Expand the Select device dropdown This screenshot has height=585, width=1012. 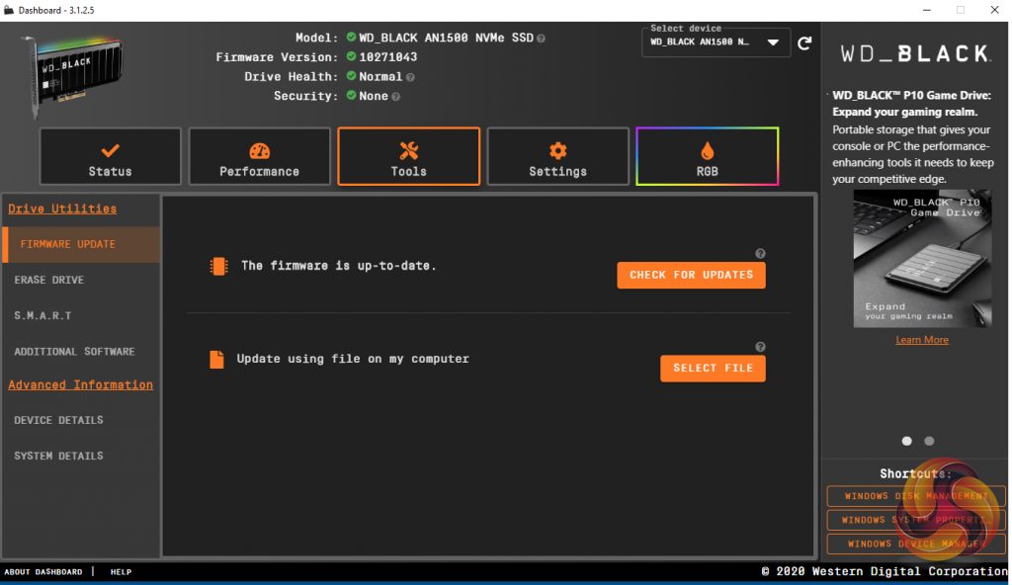click(716, 42)
